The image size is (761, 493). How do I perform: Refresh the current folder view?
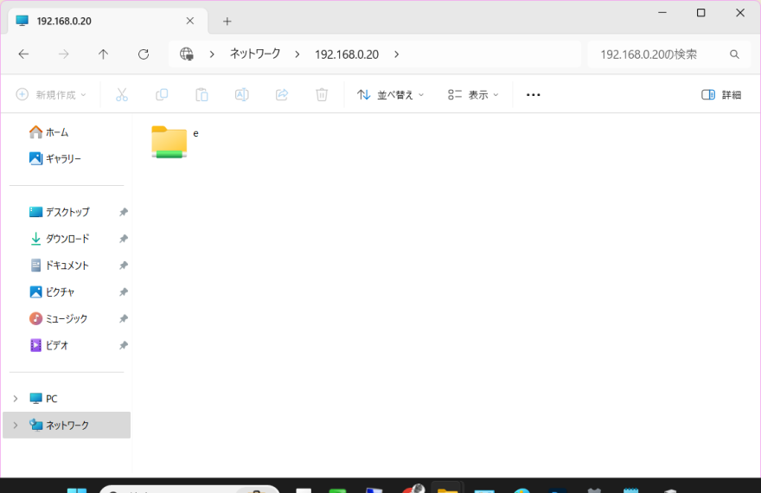click(x=144, y=54)
